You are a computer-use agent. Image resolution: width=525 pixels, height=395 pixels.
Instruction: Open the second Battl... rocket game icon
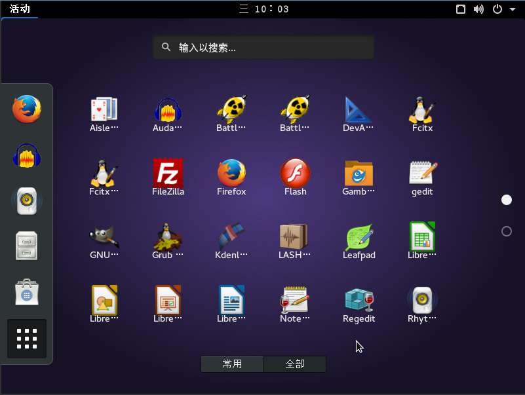click(295, 114)
